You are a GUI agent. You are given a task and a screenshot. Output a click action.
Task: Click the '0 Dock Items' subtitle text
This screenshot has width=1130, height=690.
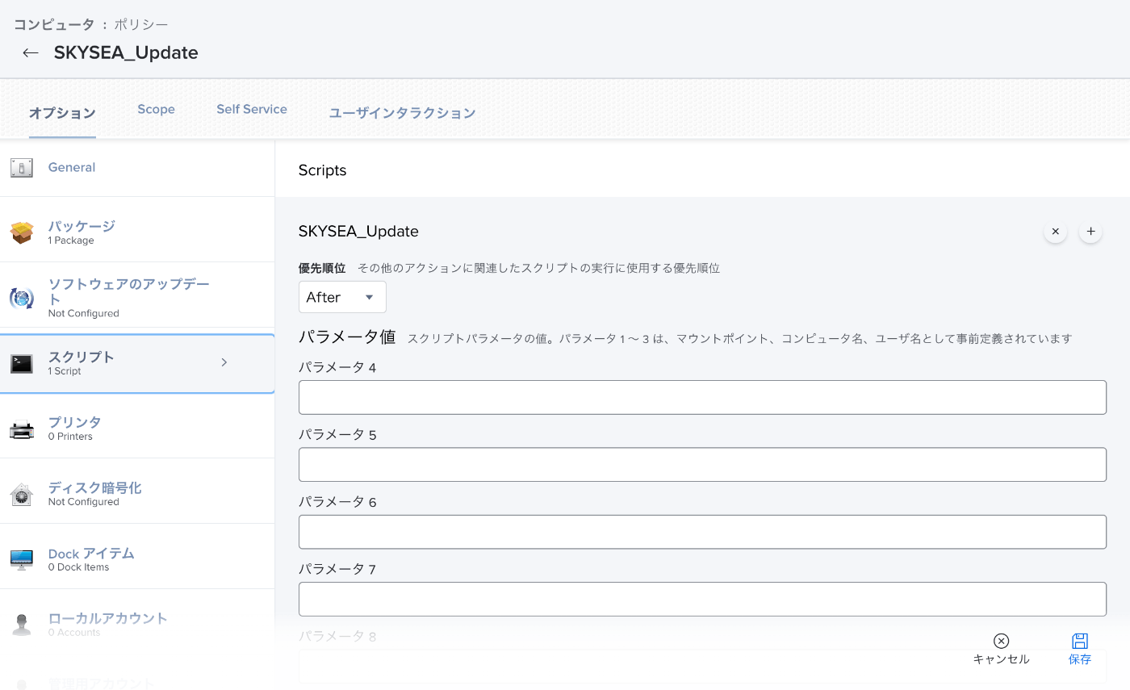(78, 567)
